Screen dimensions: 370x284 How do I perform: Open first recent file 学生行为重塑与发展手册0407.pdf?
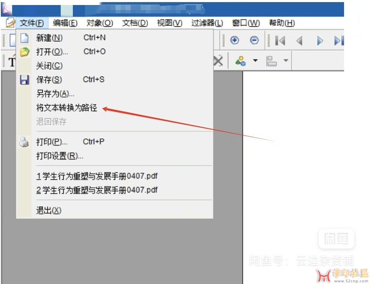coord(97,176)
